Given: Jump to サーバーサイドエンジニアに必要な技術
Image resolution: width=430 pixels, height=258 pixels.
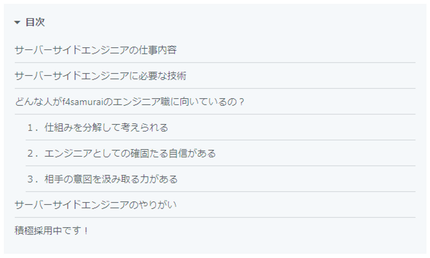Looking at the screenshot, I should coord(100,76).
